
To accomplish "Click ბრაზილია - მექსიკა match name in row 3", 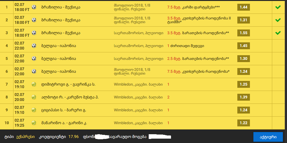I will (61, 33).
